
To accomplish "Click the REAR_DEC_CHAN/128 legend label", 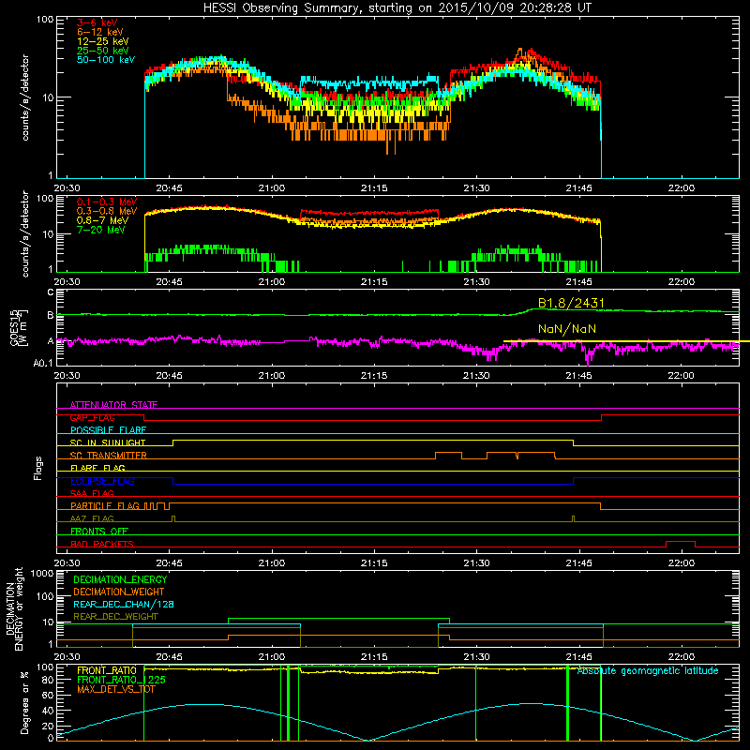I will tap(124, 604).
